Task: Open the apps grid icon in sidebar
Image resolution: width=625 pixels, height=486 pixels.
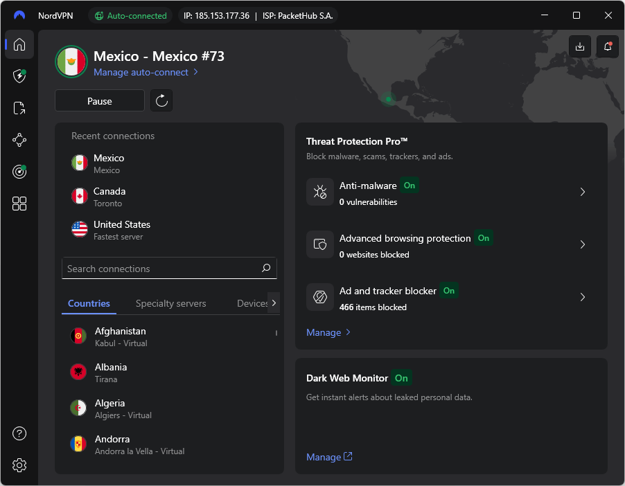Action: [19, 203]
